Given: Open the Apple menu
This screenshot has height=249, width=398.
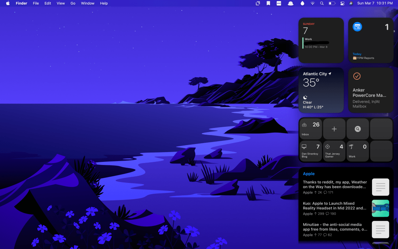Looking at the screenshot, I should click(x=8, y=3).
